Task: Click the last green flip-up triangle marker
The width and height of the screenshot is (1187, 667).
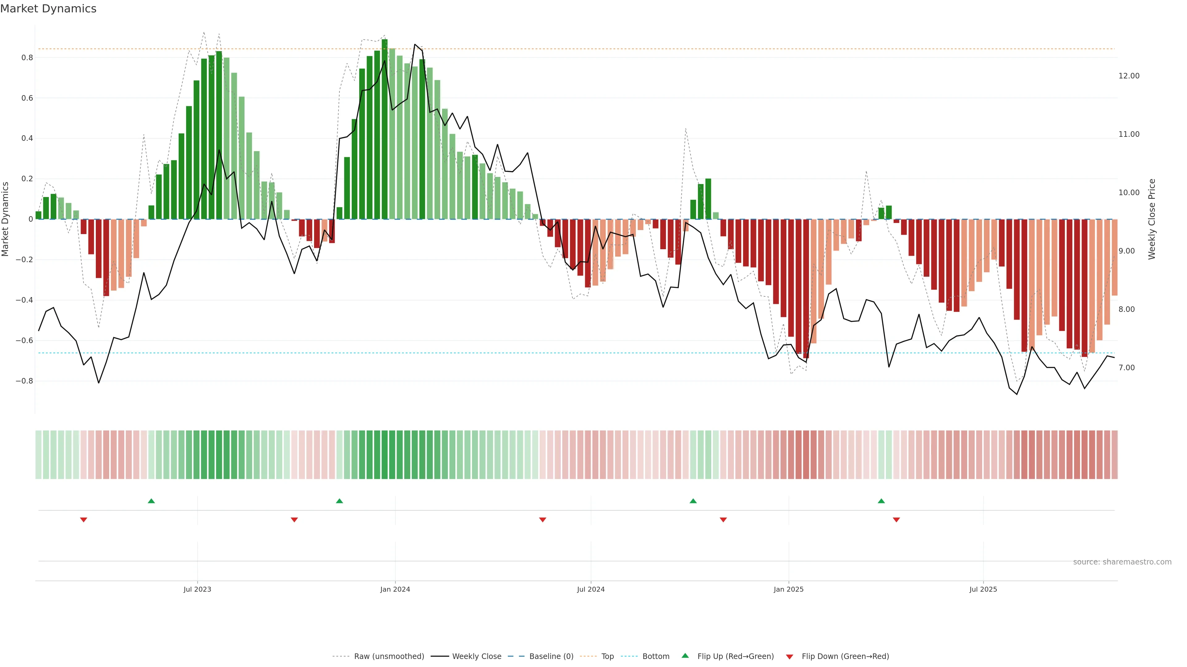Action: [881, 501]
